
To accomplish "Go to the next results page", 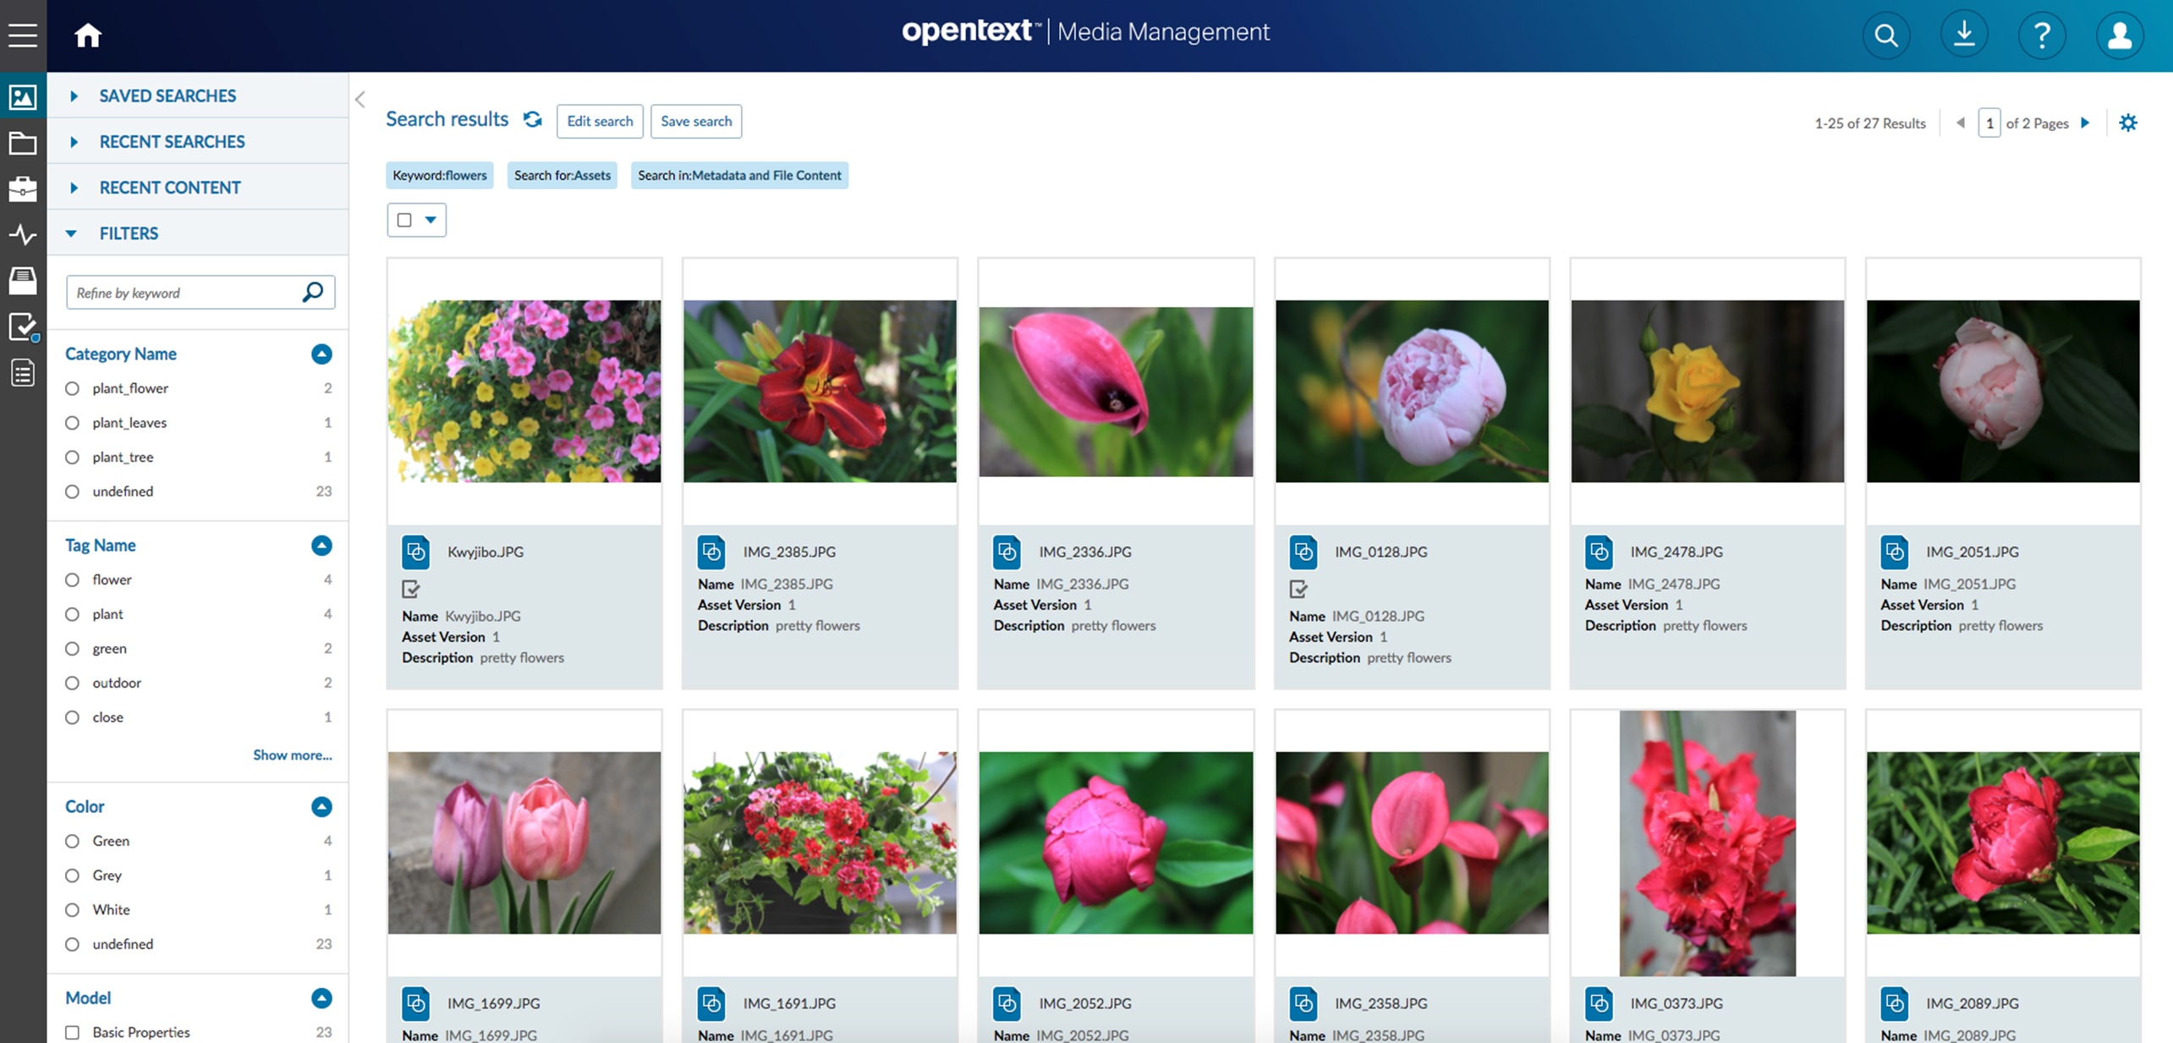I will pyautogui.click(x=2085, y=123).
